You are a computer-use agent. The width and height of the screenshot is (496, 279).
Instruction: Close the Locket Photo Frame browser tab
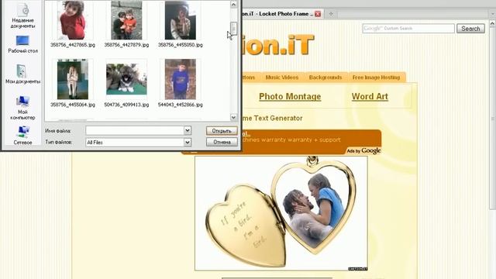pyautogui.click(x=318, y=14)
